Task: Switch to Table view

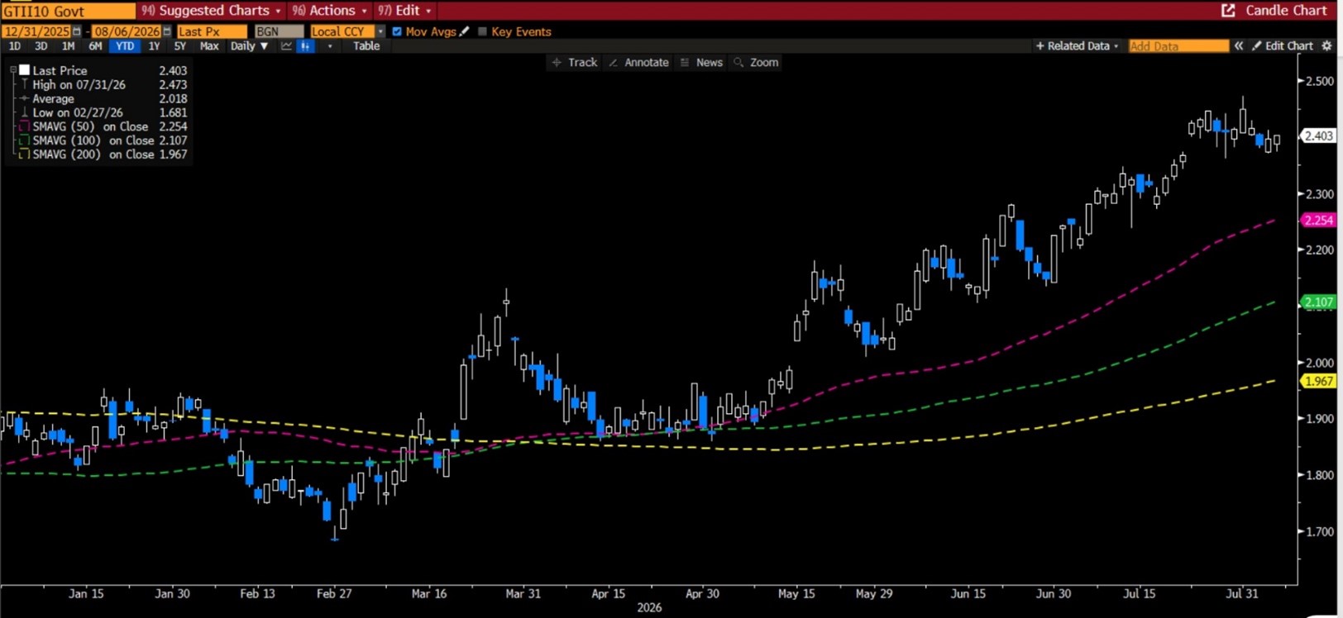Action: click(366, 46)
